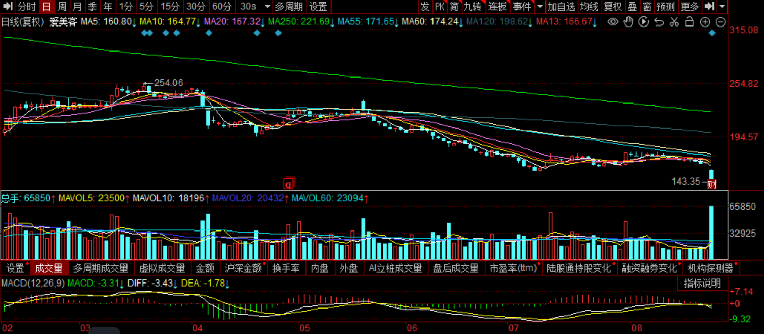Zoom out with the minus circle icon
This screenshot has height=334, width=764.
tap(720, 22)
